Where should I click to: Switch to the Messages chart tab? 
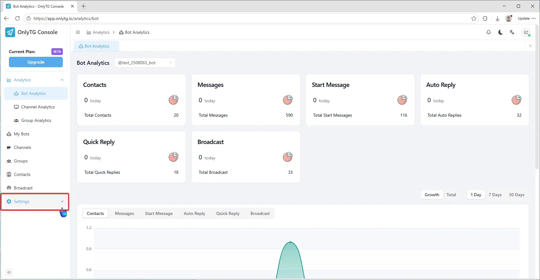[x=124, y=213]
